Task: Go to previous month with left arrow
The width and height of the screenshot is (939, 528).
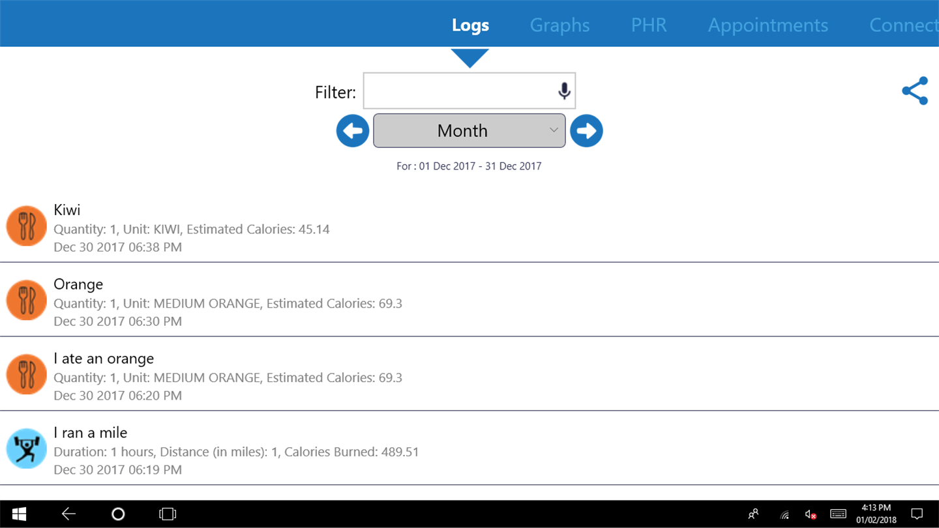Action: click(x=353, y=131)
